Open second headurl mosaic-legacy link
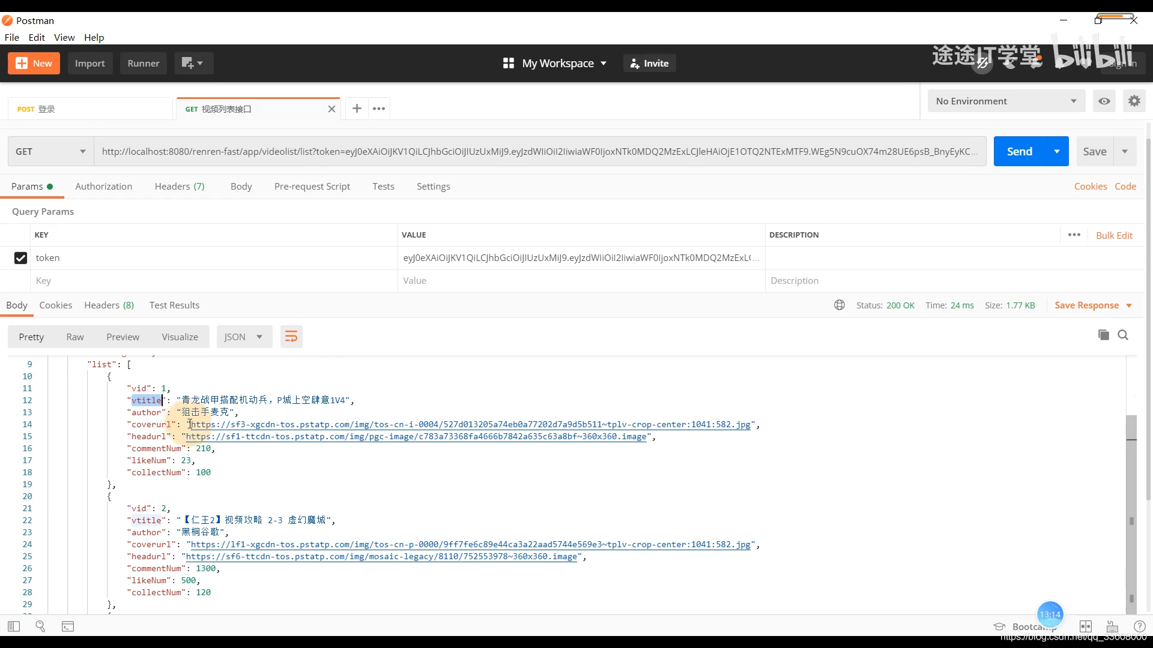The image size is (1153, 648). pyautogui.click(x=381, y=557)
